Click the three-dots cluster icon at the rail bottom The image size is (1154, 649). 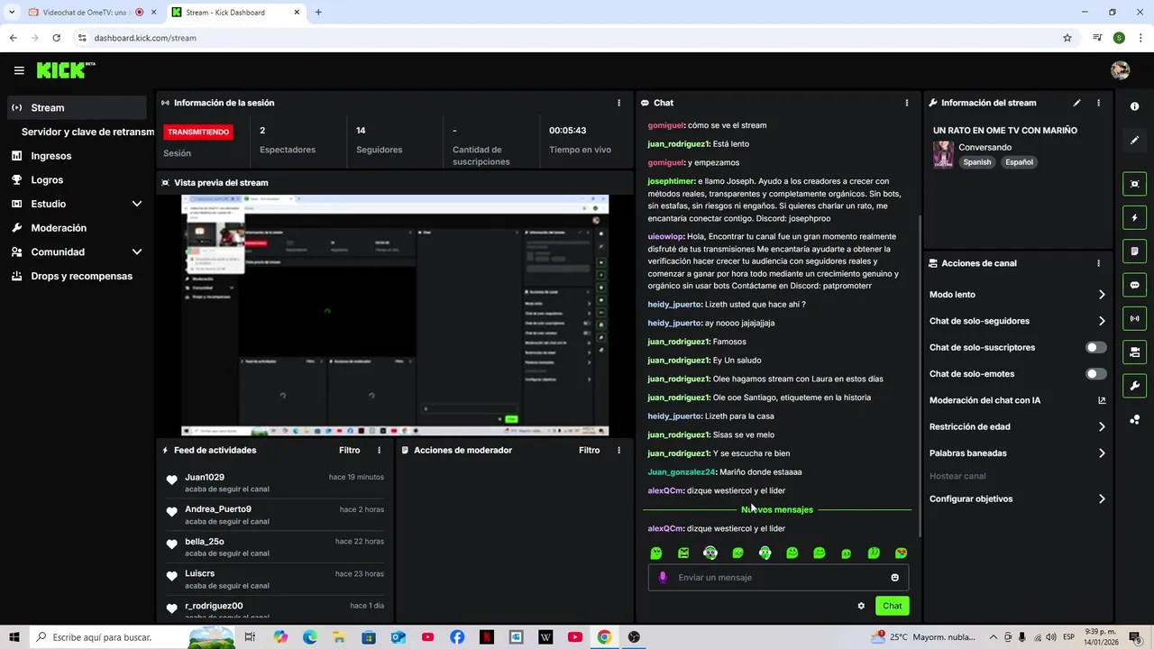pos(1134,419)
